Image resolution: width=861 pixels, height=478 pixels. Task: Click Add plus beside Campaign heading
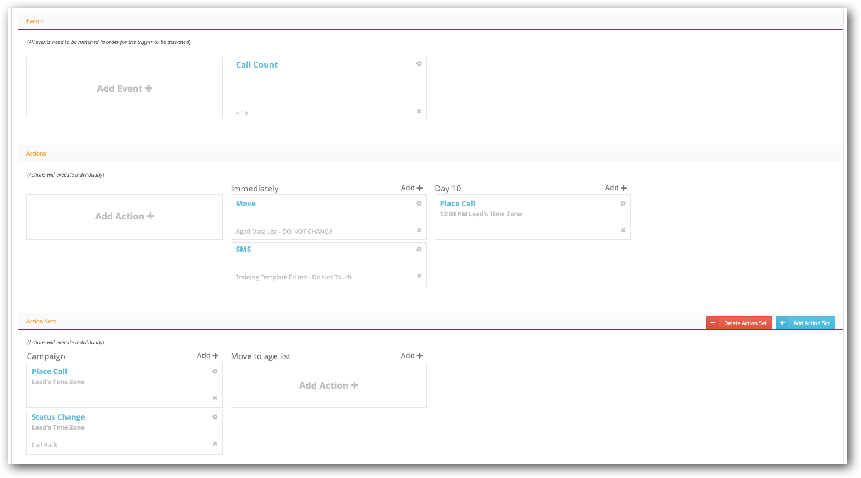[207, 356]
